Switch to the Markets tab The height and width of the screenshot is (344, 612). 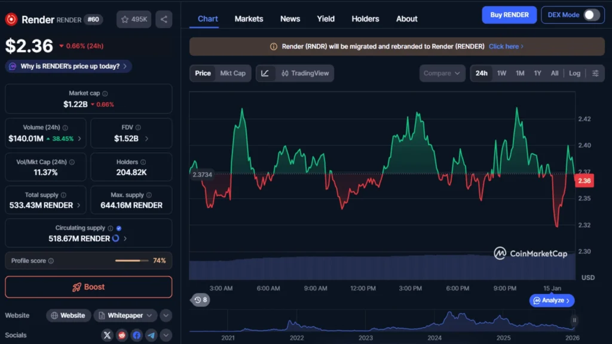pyautogui.click(x=249, y=19)
